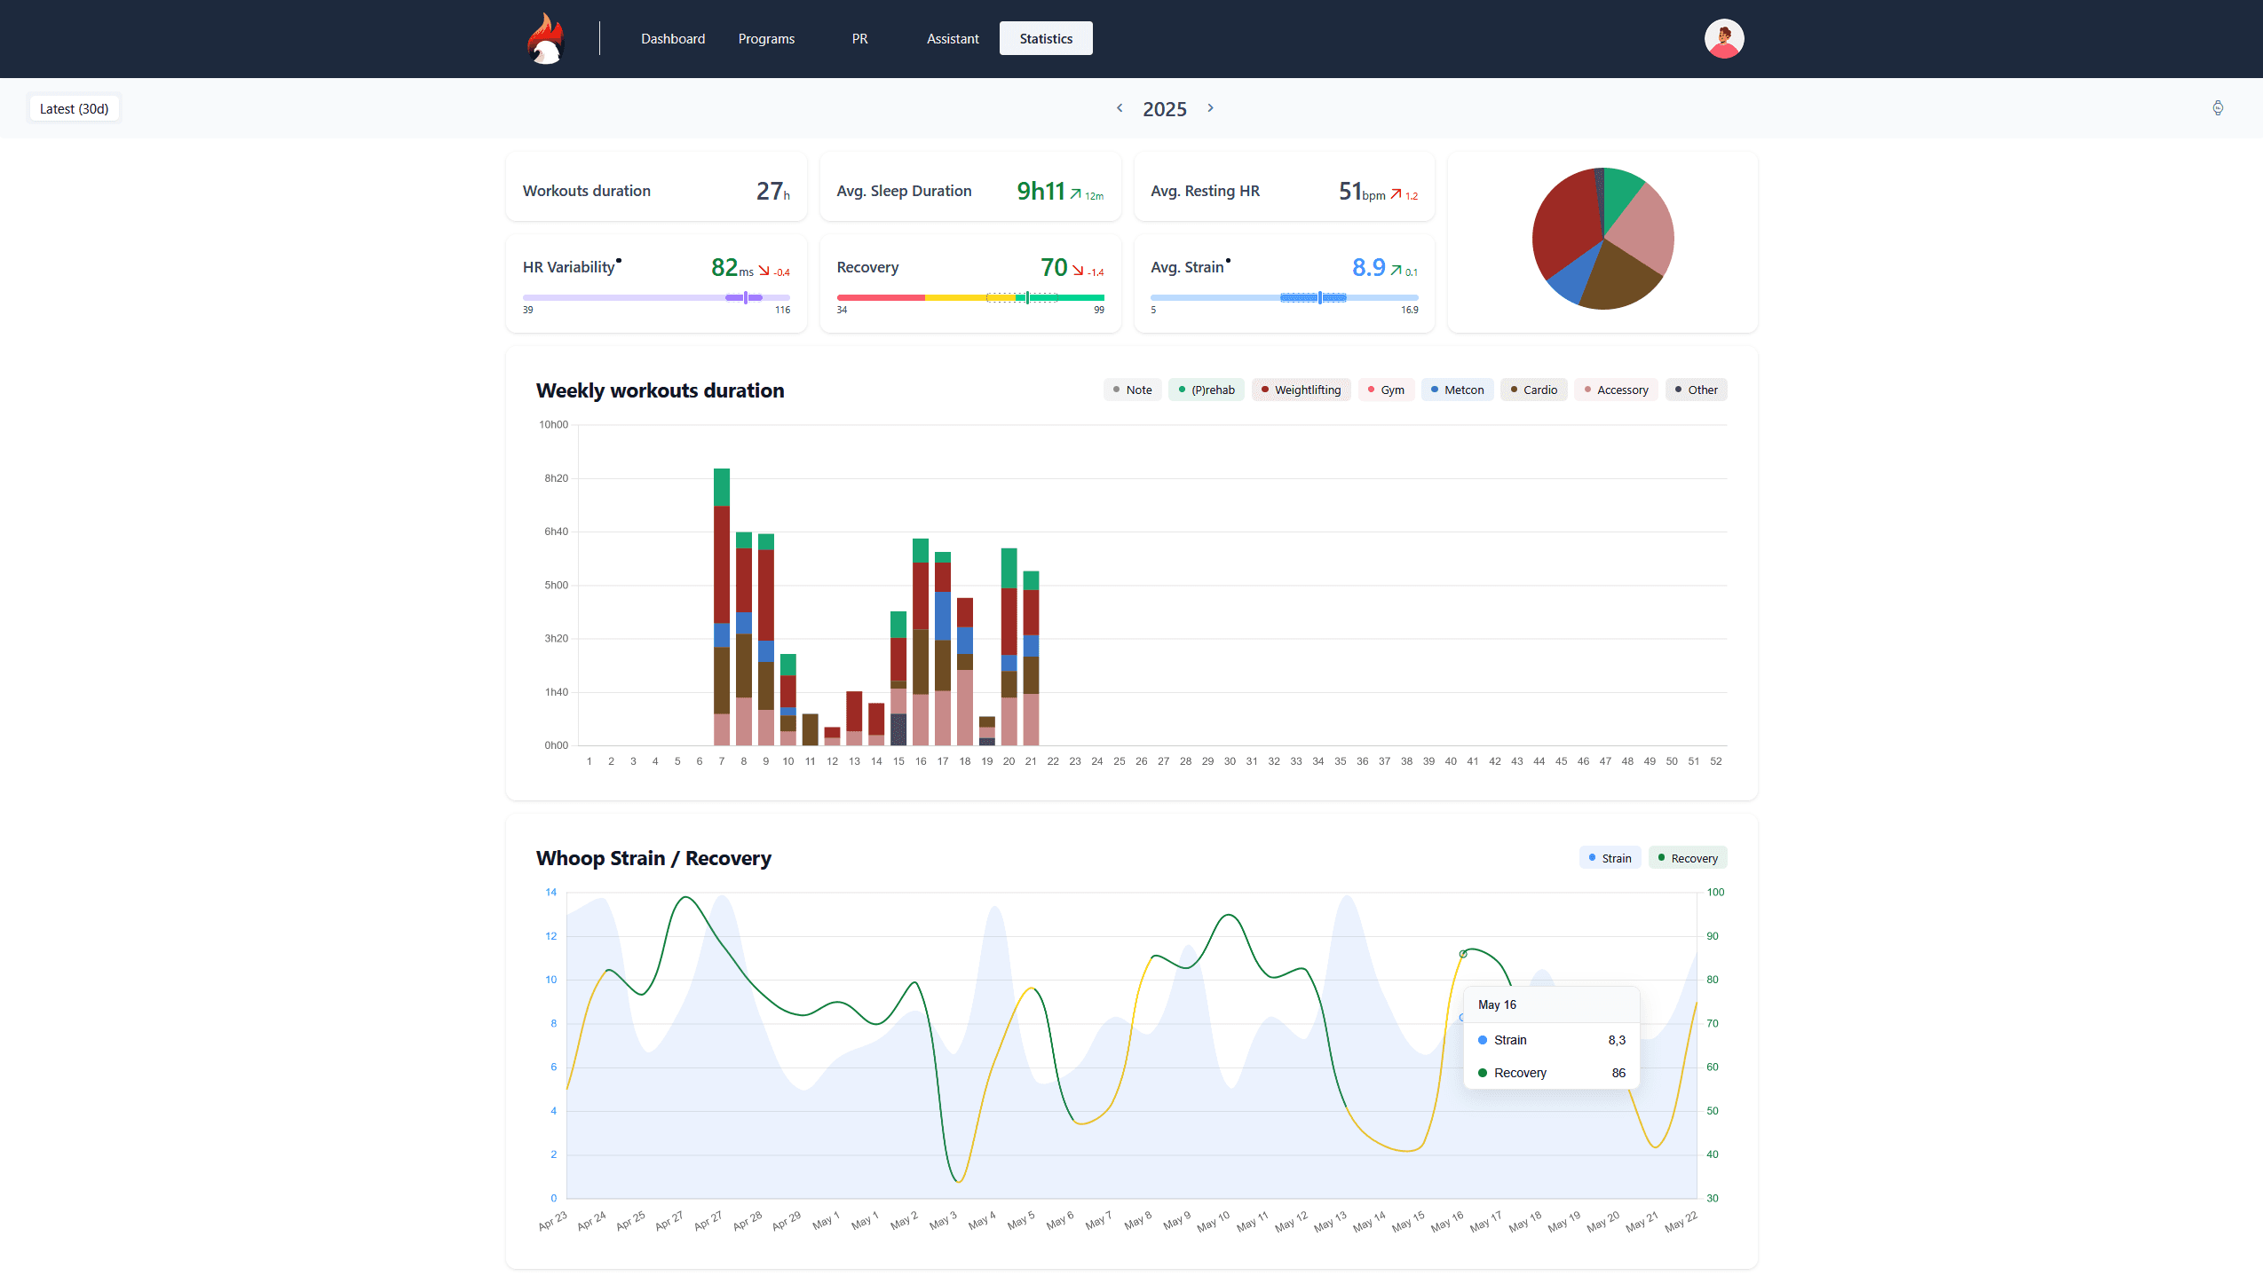Viewport: 2263px width, 1276px height.
Task: Open the PR page
Action: [x=859, y=39]
